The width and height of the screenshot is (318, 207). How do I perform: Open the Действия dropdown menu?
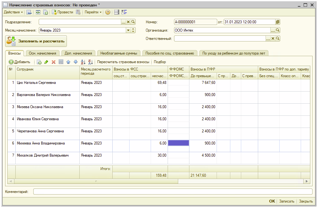[13, 12]
